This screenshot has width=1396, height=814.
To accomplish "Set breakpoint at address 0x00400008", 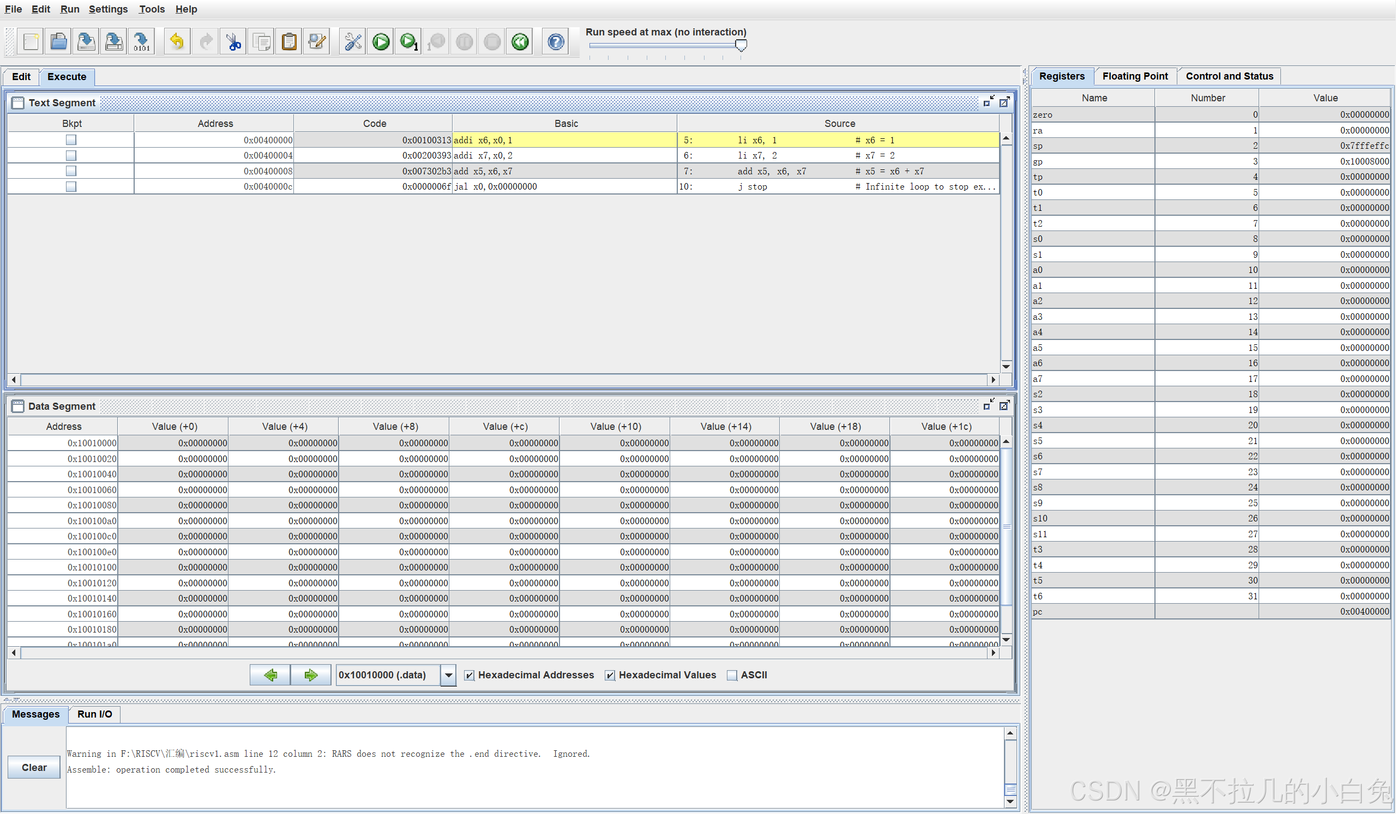I will (71, 171).
